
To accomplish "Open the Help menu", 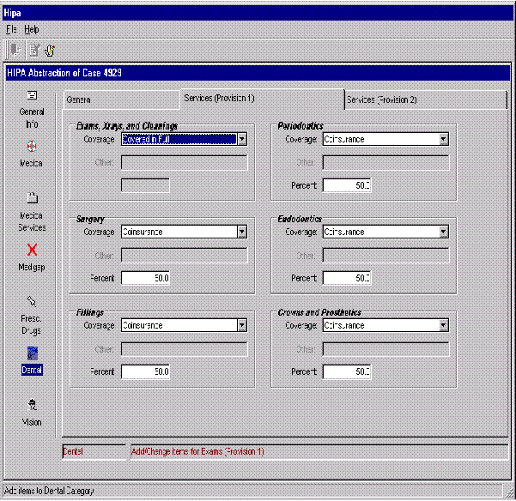I will click(x=32, y=29).
